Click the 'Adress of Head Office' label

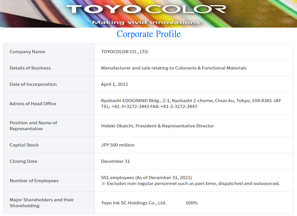click(33, 104)
